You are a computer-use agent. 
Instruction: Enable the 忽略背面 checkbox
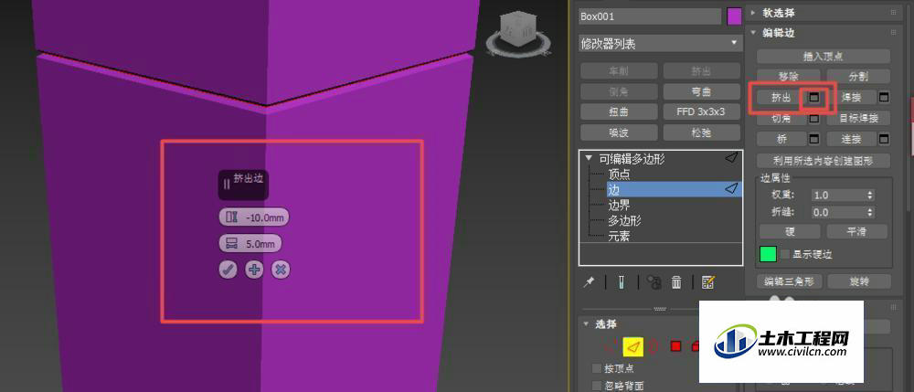pyautogui.click(x=596, y=386)
